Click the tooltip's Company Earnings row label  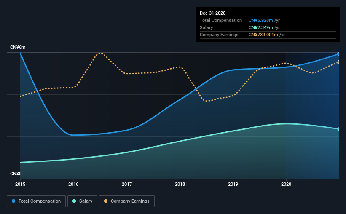(x=219, y=35)
